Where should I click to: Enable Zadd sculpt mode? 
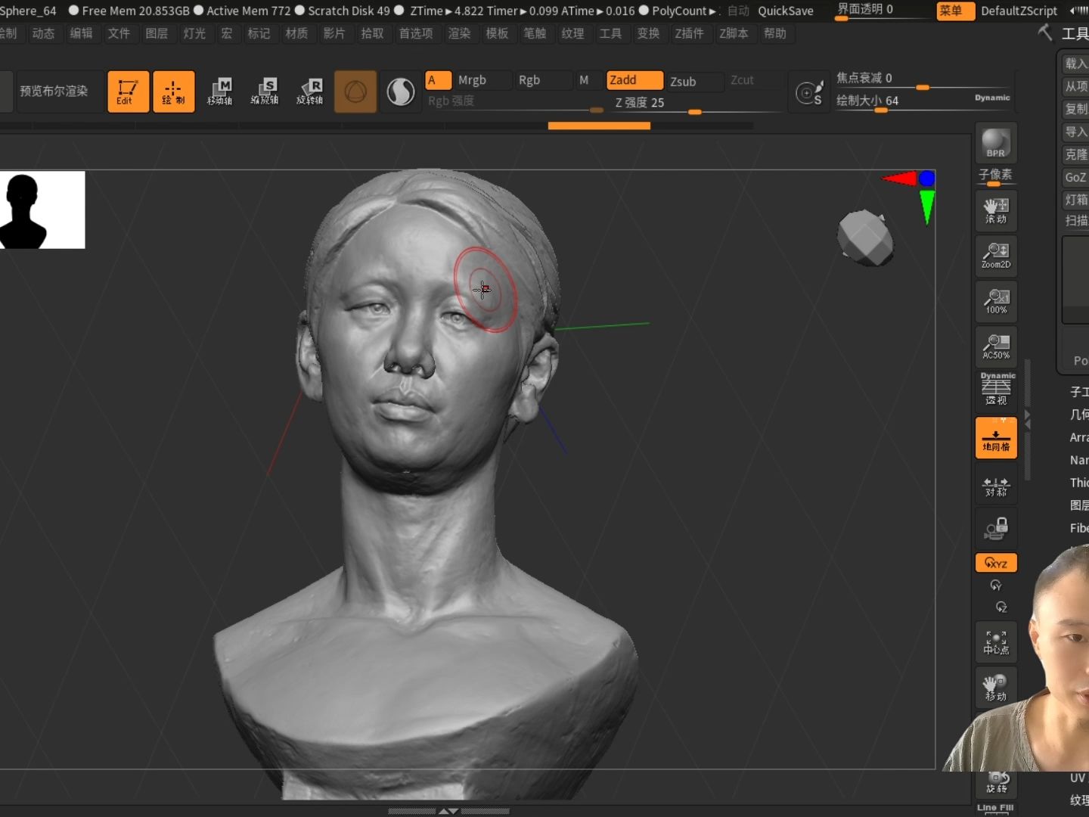(x=634, y=80)
